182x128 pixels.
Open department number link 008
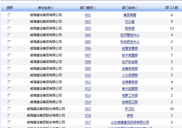(x=88, y=62)
